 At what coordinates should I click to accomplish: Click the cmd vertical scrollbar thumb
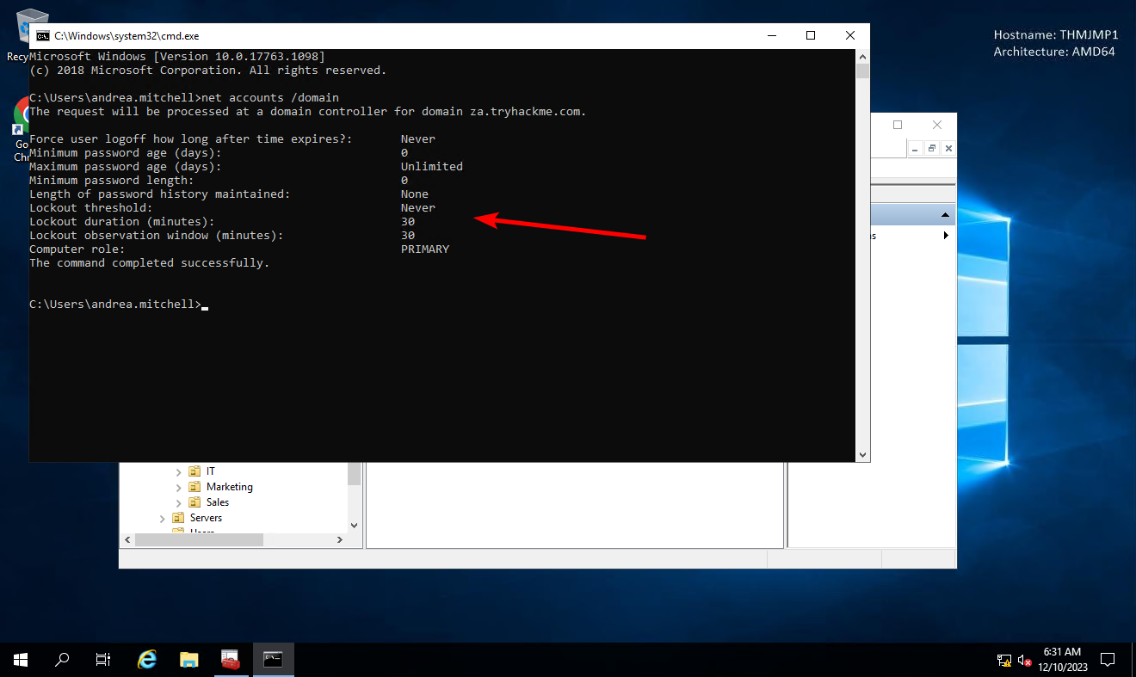(x=862, y=71)
